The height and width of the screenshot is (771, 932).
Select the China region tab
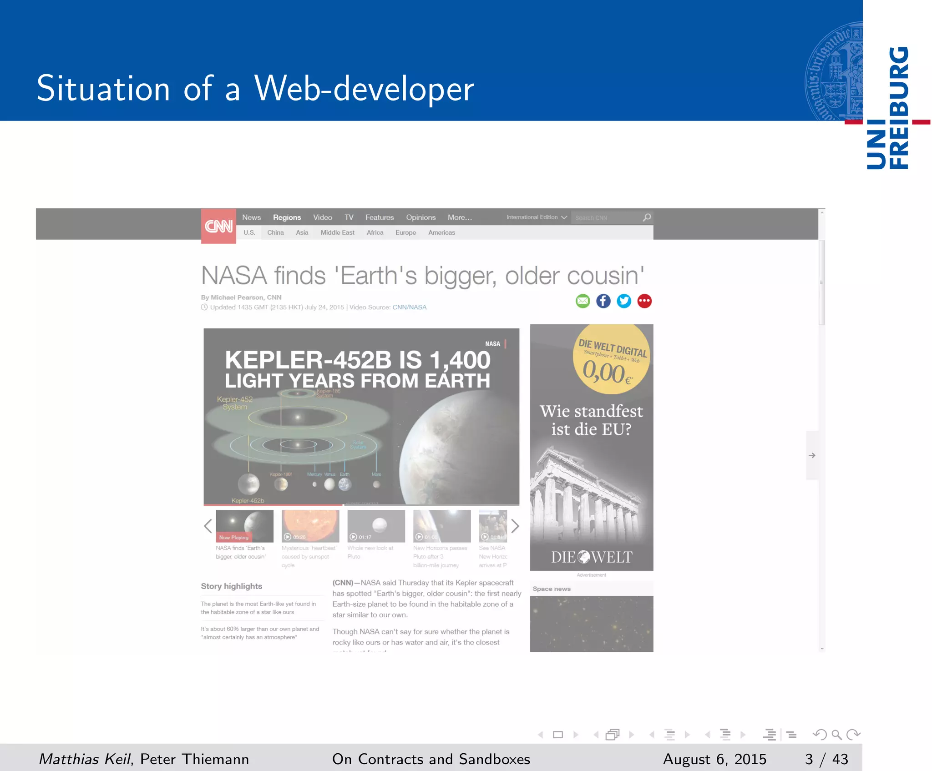275,232
